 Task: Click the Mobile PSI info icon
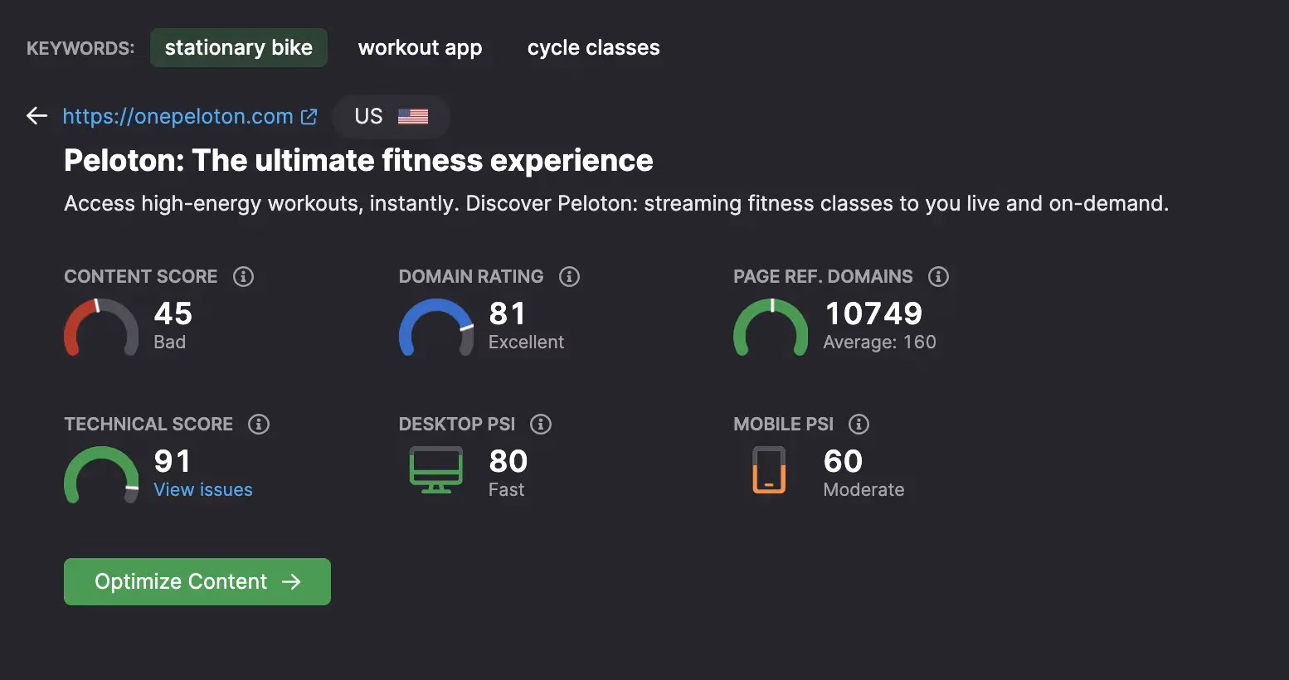pos(859,424)
